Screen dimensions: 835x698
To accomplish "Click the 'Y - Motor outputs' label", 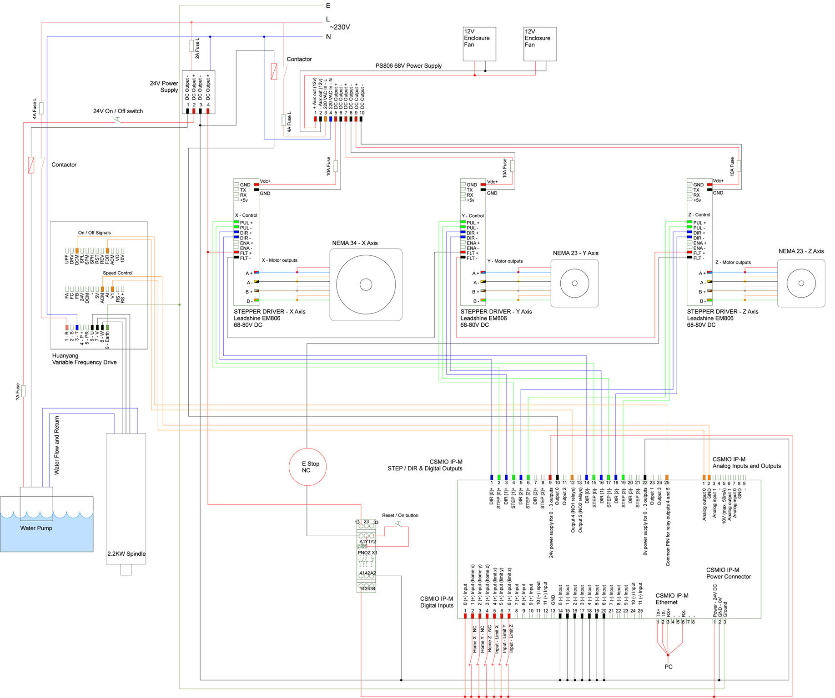I will (505, 261).
